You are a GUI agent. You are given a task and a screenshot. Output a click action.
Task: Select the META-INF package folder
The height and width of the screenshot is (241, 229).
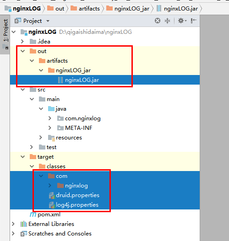coord(79,128)
